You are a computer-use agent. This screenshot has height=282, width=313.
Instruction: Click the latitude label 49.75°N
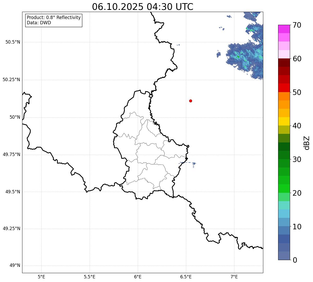[11, 154]
